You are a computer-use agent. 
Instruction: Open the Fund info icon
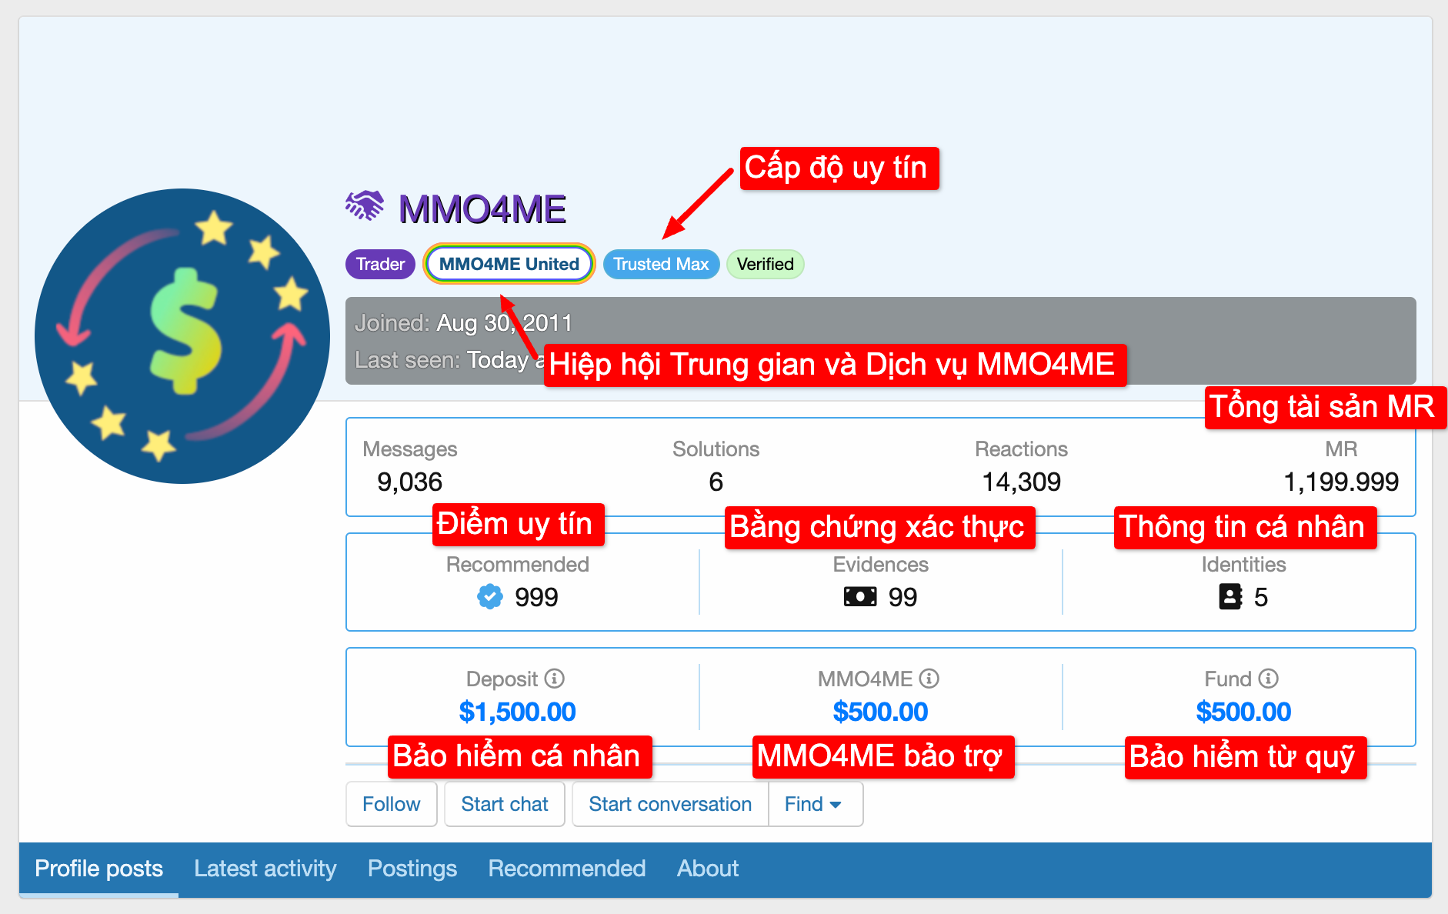(x=1269, y=679)
